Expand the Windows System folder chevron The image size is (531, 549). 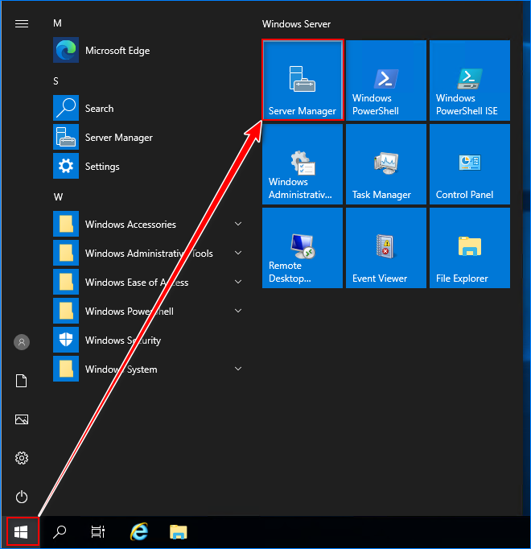pos(238,369)
